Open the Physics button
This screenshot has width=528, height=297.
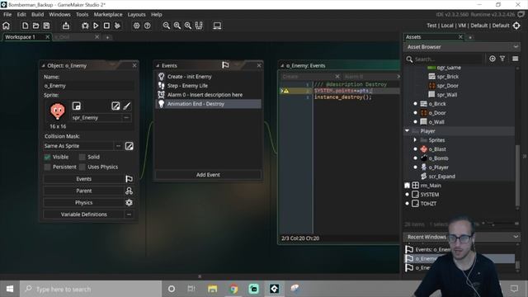pyautogui.click(x=84, y=203)
